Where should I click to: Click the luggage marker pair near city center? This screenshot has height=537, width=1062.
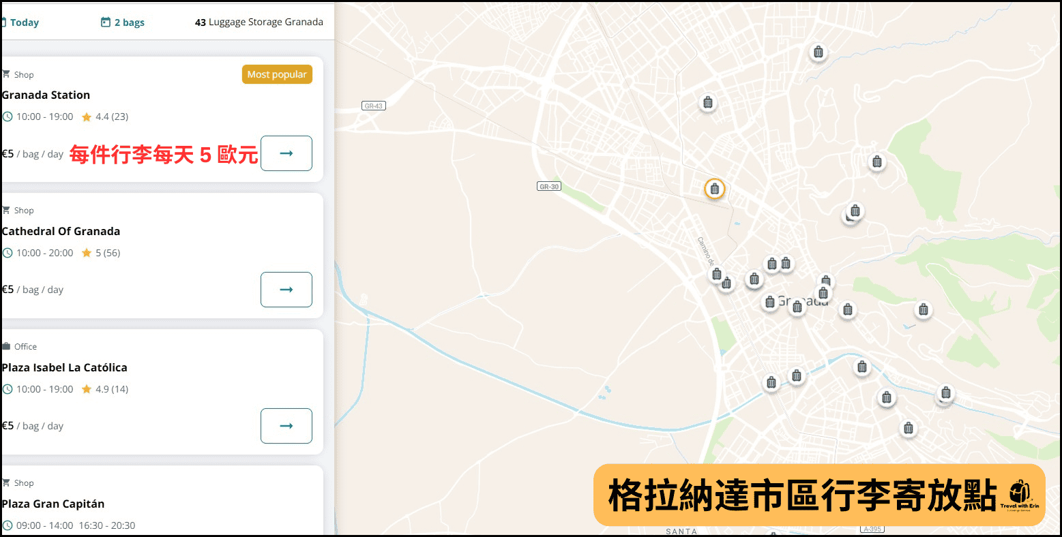click(x=778, y=264)
